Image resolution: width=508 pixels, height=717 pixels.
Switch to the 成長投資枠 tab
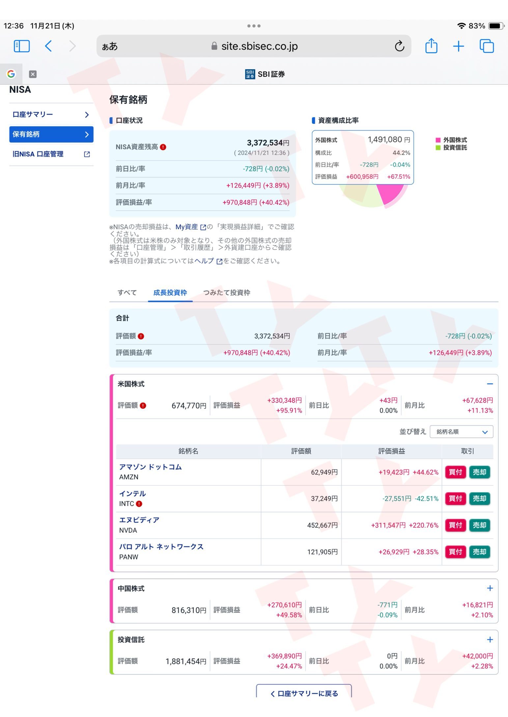click(170, 292)
